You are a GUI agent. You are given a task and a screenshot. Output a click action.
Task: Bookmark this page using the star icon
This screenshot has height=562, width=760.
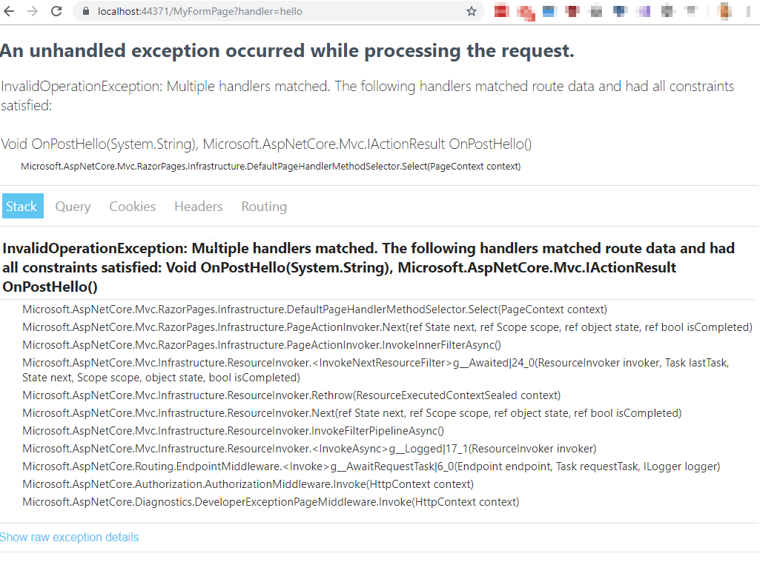(x=471, y=11)
